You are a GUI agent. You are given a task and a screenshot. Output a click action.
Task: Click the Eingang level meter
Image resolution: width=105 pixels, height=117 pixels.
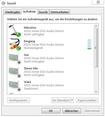[x=89, y=44]
